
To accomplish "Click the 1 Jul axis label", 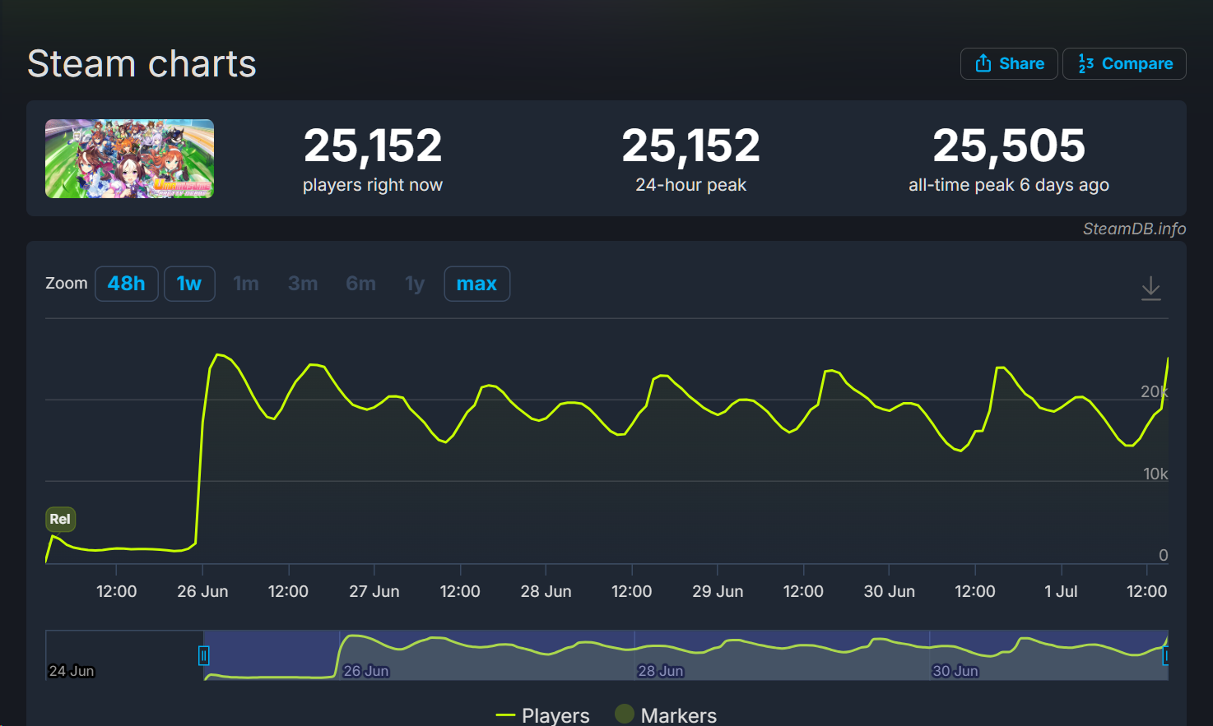I will (1061, 591).
